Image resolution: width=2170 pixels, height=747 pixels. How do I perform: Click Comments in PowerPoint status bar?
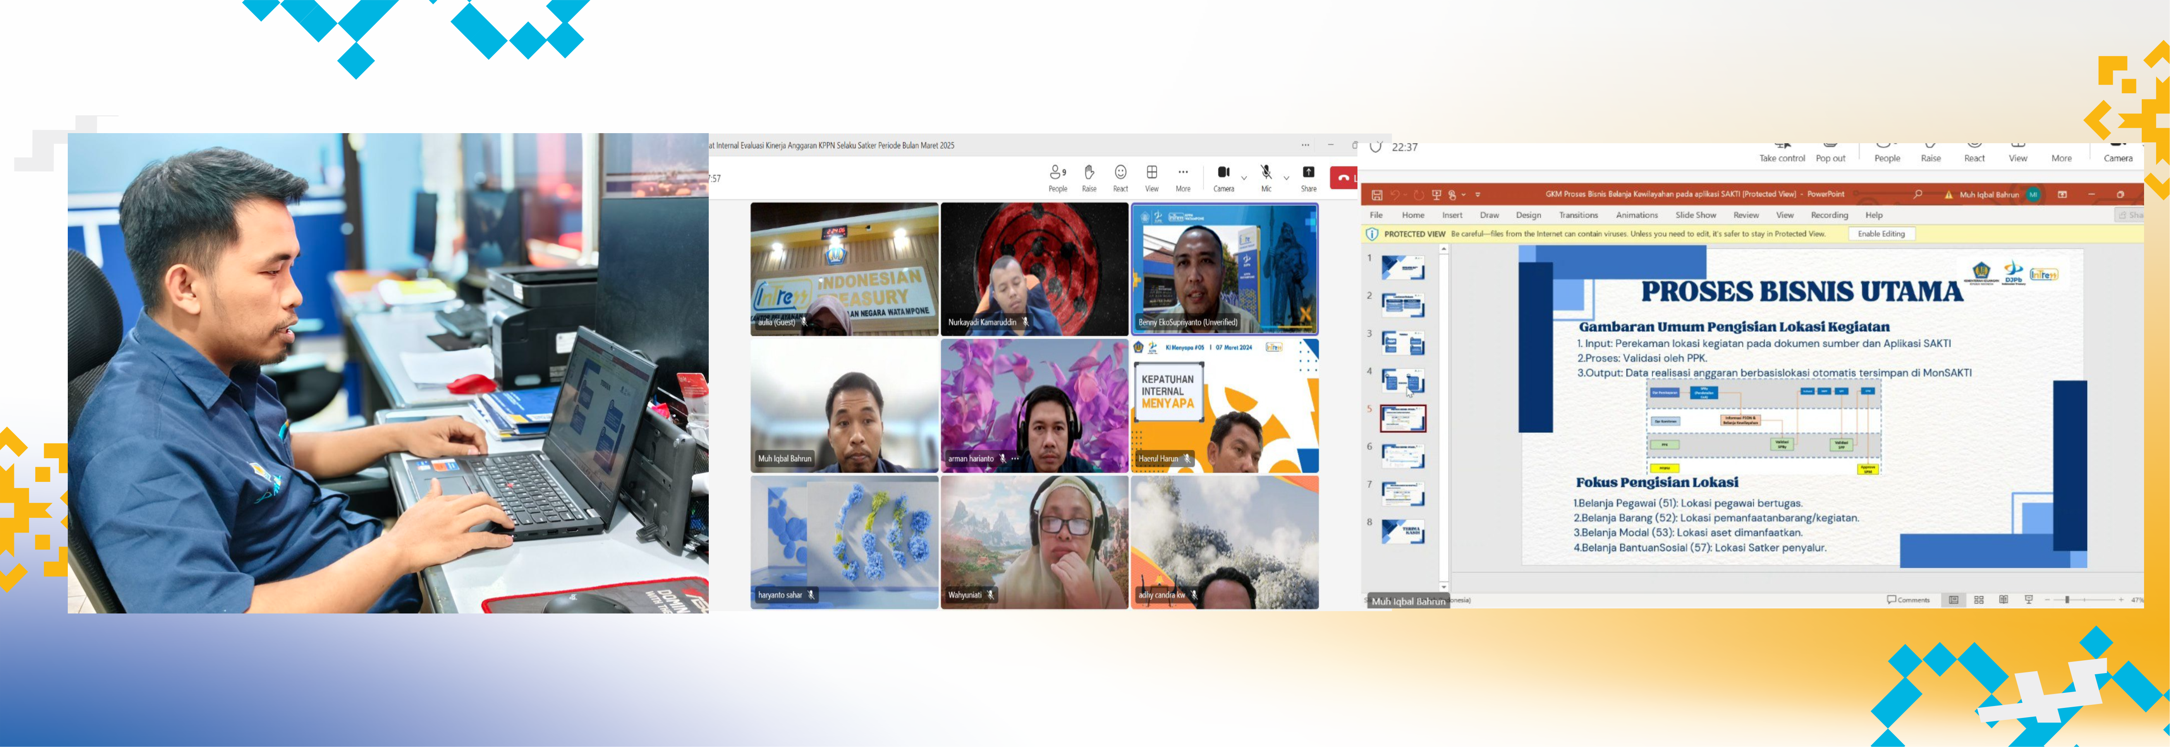click(1908, 600)
